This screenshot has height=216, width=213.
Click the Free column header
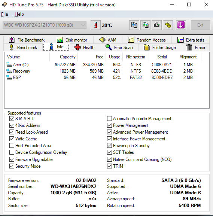92,57
